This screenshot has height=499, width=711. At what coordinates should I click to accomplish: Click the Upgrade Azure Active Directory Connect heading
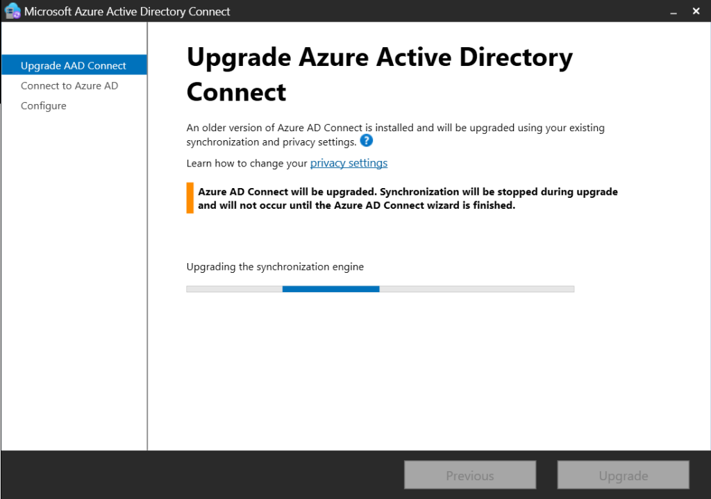click(378, 74)
